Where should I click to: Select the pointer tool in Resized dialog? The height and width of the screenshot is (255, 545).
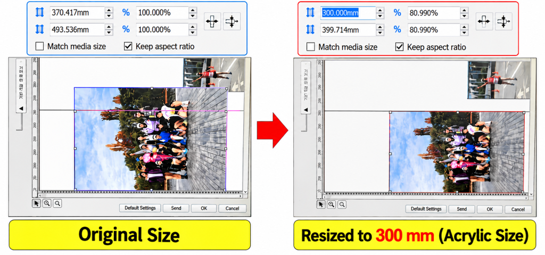pos(321,204)
